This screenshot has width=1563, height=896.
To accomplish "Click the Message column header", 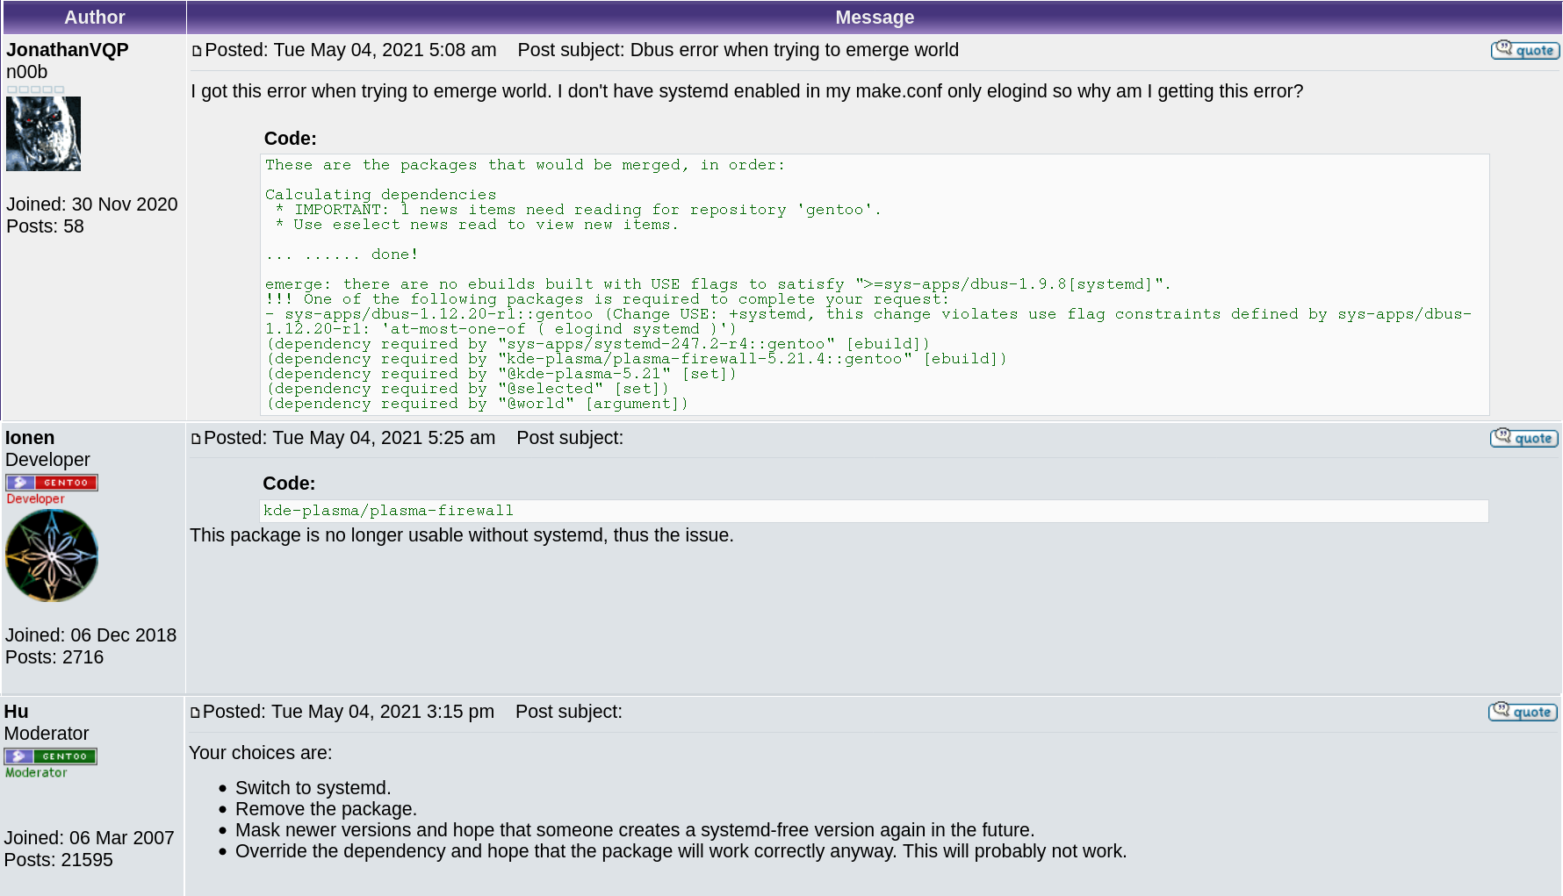I will pyautogui.click(x=874, y=18).
